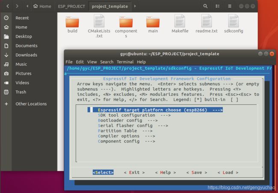Open the Terminal menu
Image resolution: width=278 pixels, height=193 pixels.
coord(125,62)
